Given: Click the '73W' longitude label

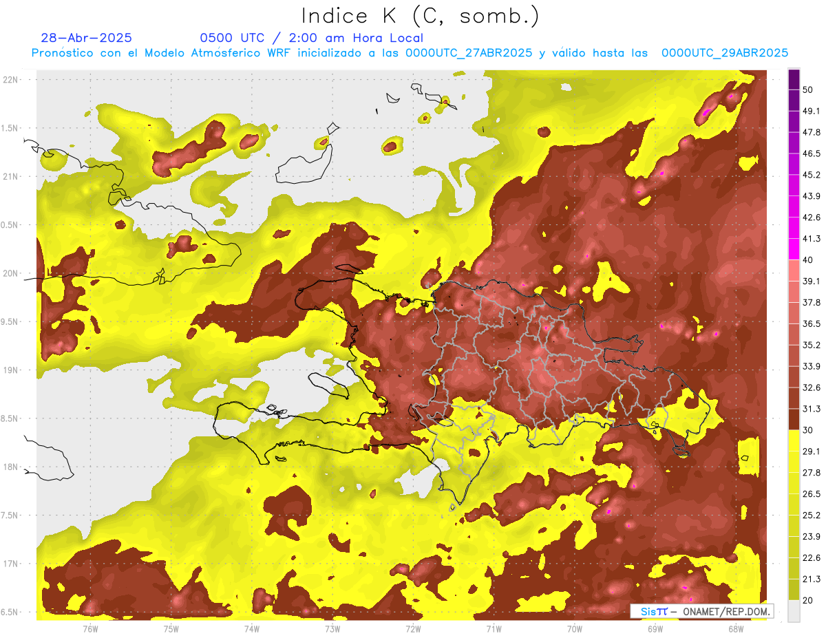Looking at the screenshot, I should pos(332,628).
